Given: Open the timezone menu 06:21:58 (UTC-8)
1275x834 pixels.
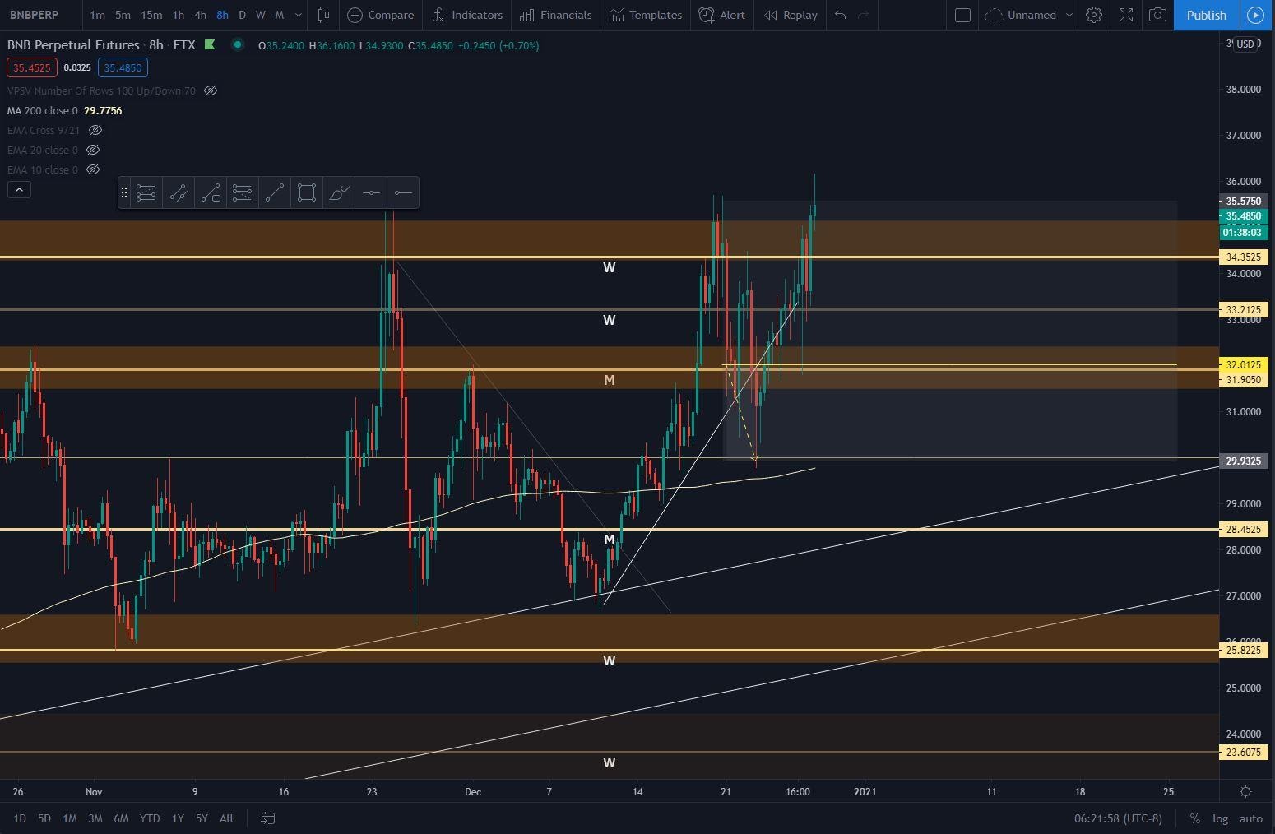Looking at the screenshot, I should [1118, 818].
